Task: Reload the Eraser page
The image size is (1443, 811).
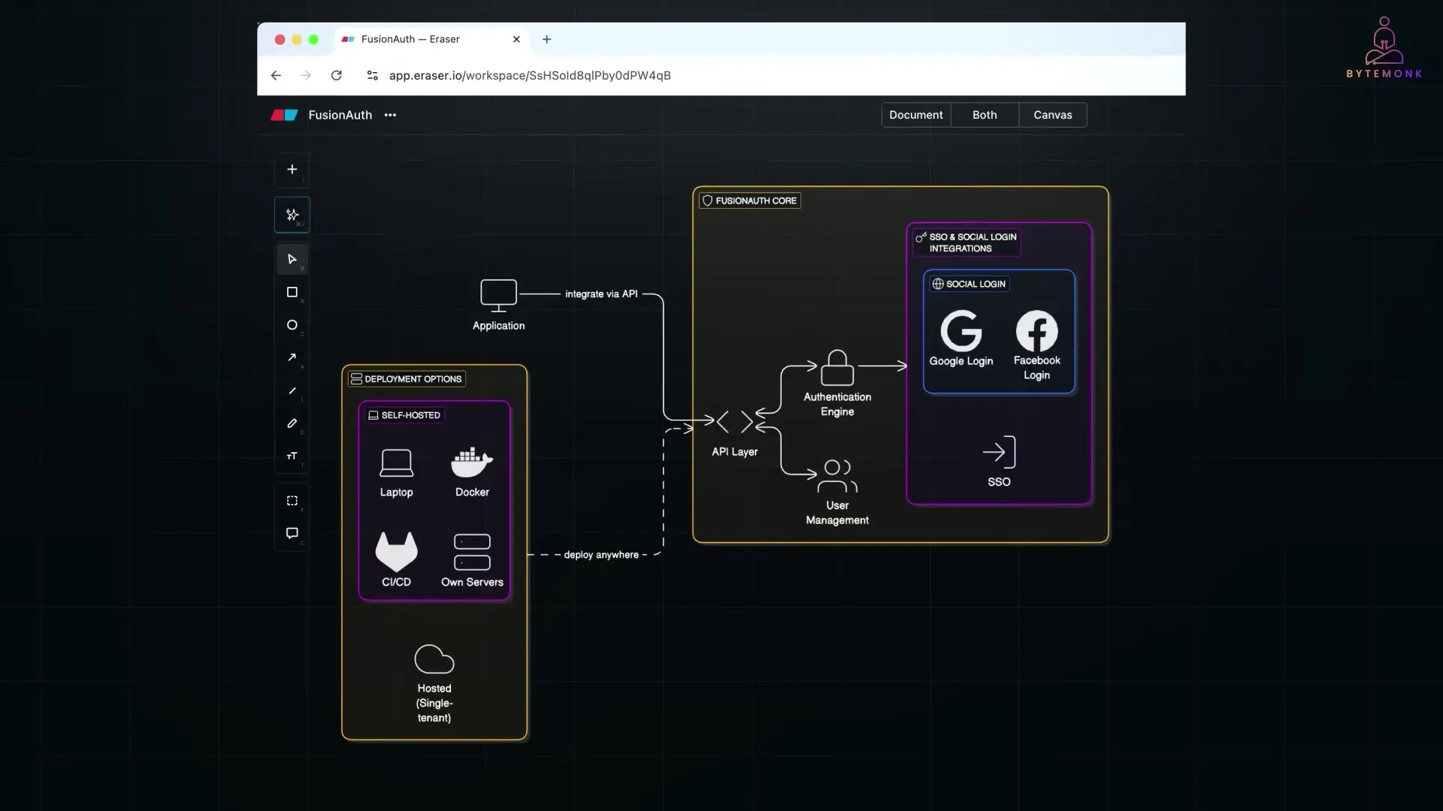Action: point(337,75)
